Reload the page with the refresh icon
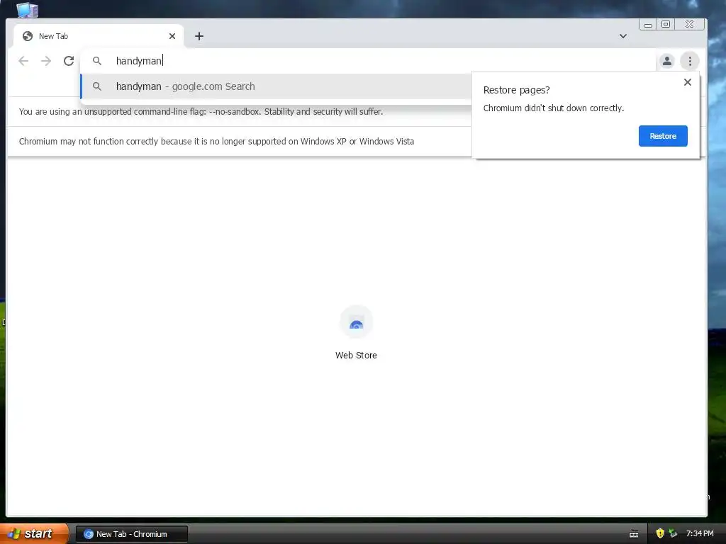 pos(69,61)
